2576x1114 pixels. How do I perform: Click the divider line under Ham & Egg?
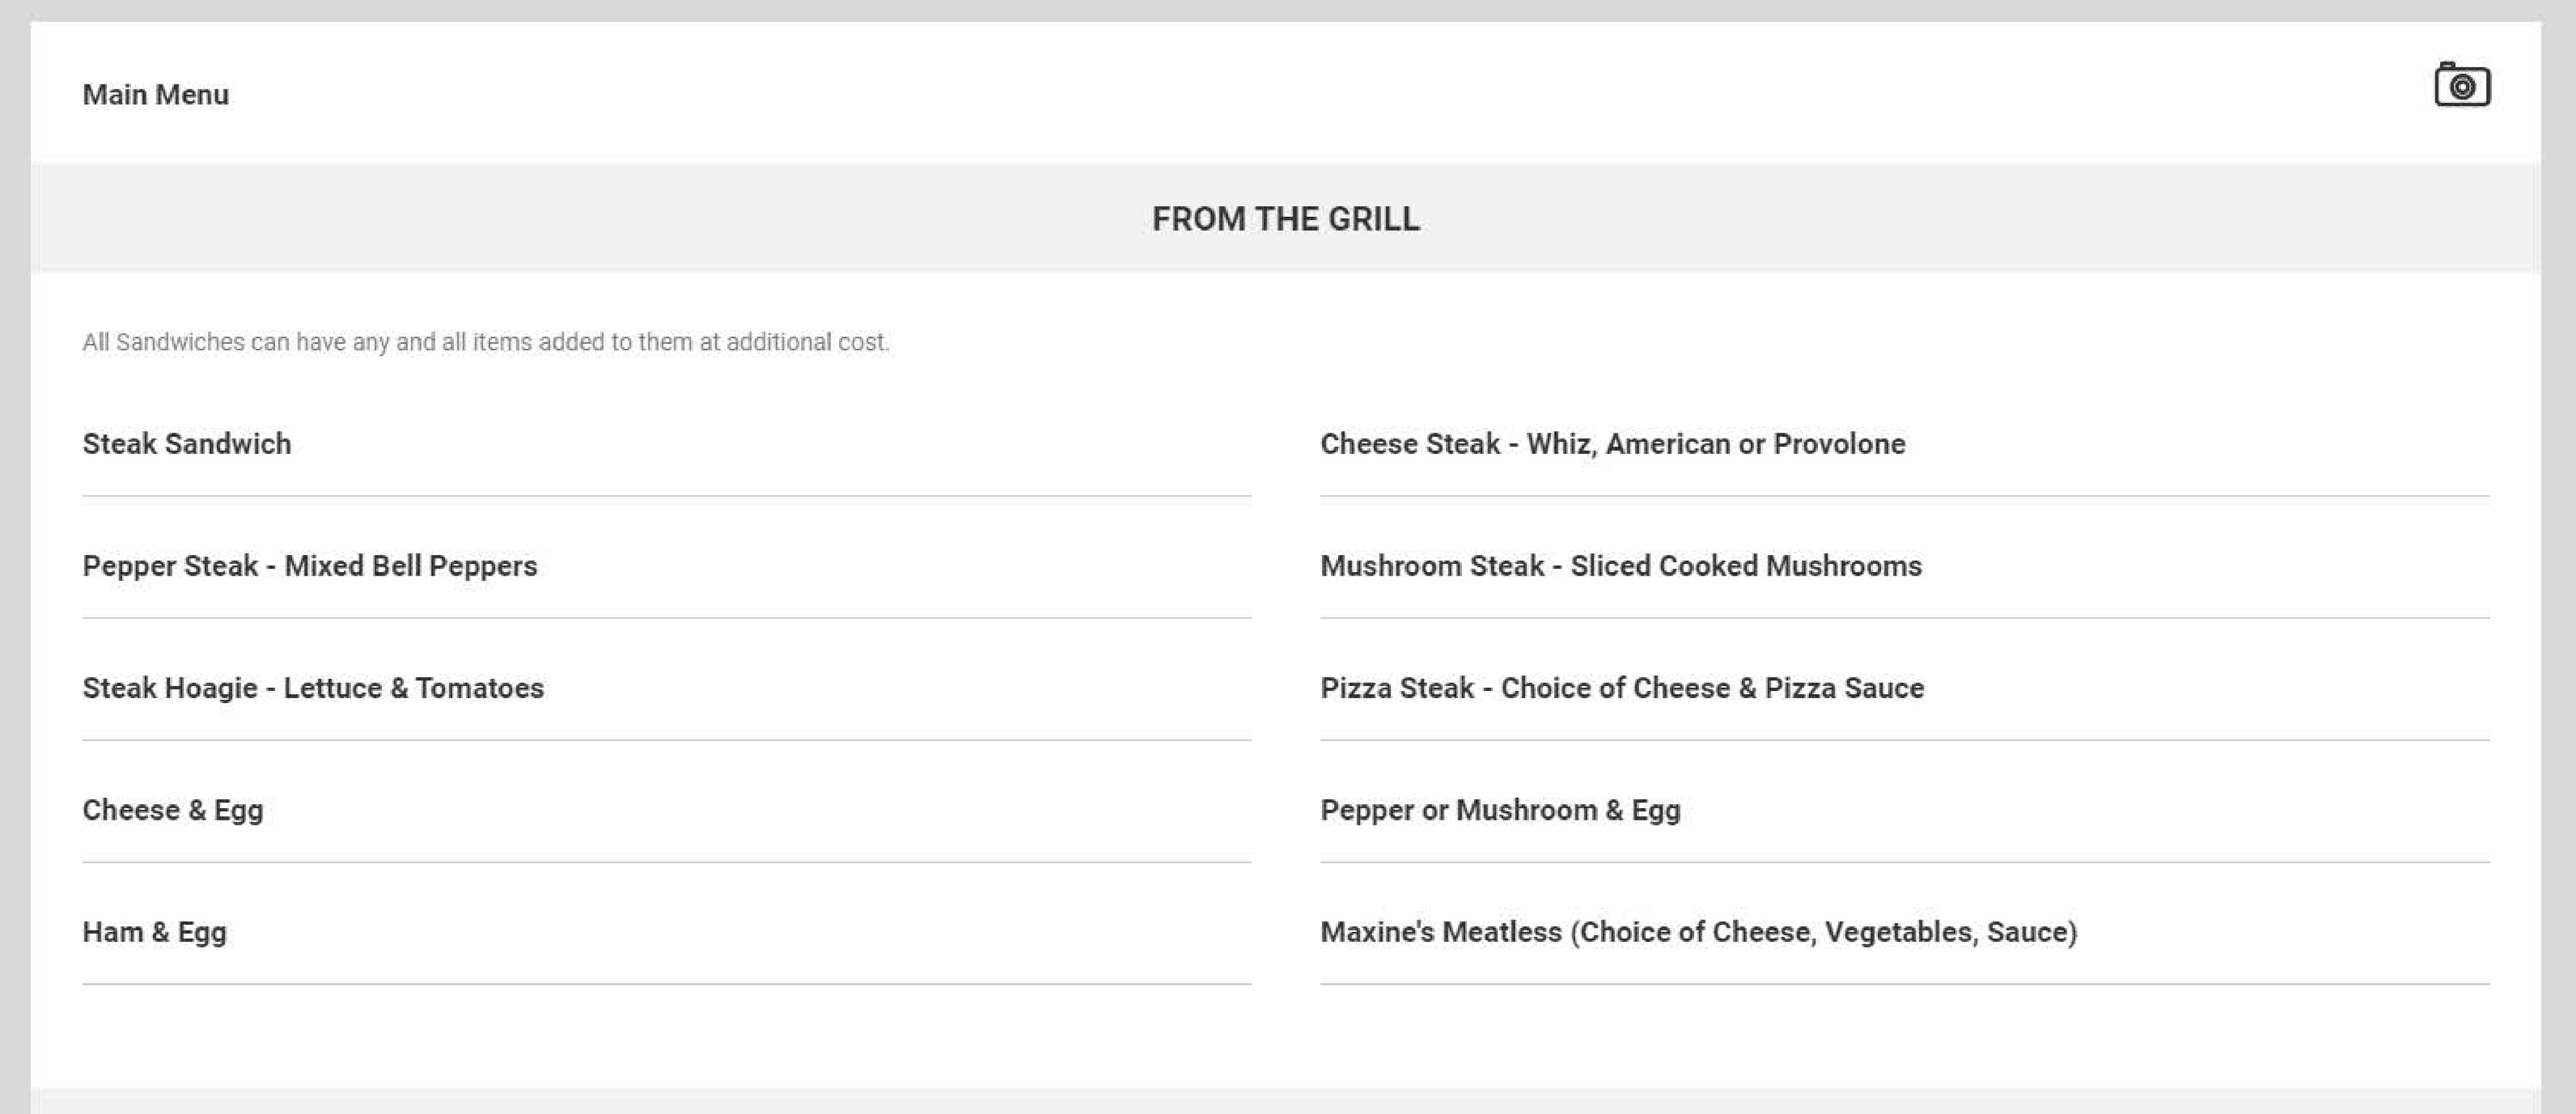click(x=666, y=984)
